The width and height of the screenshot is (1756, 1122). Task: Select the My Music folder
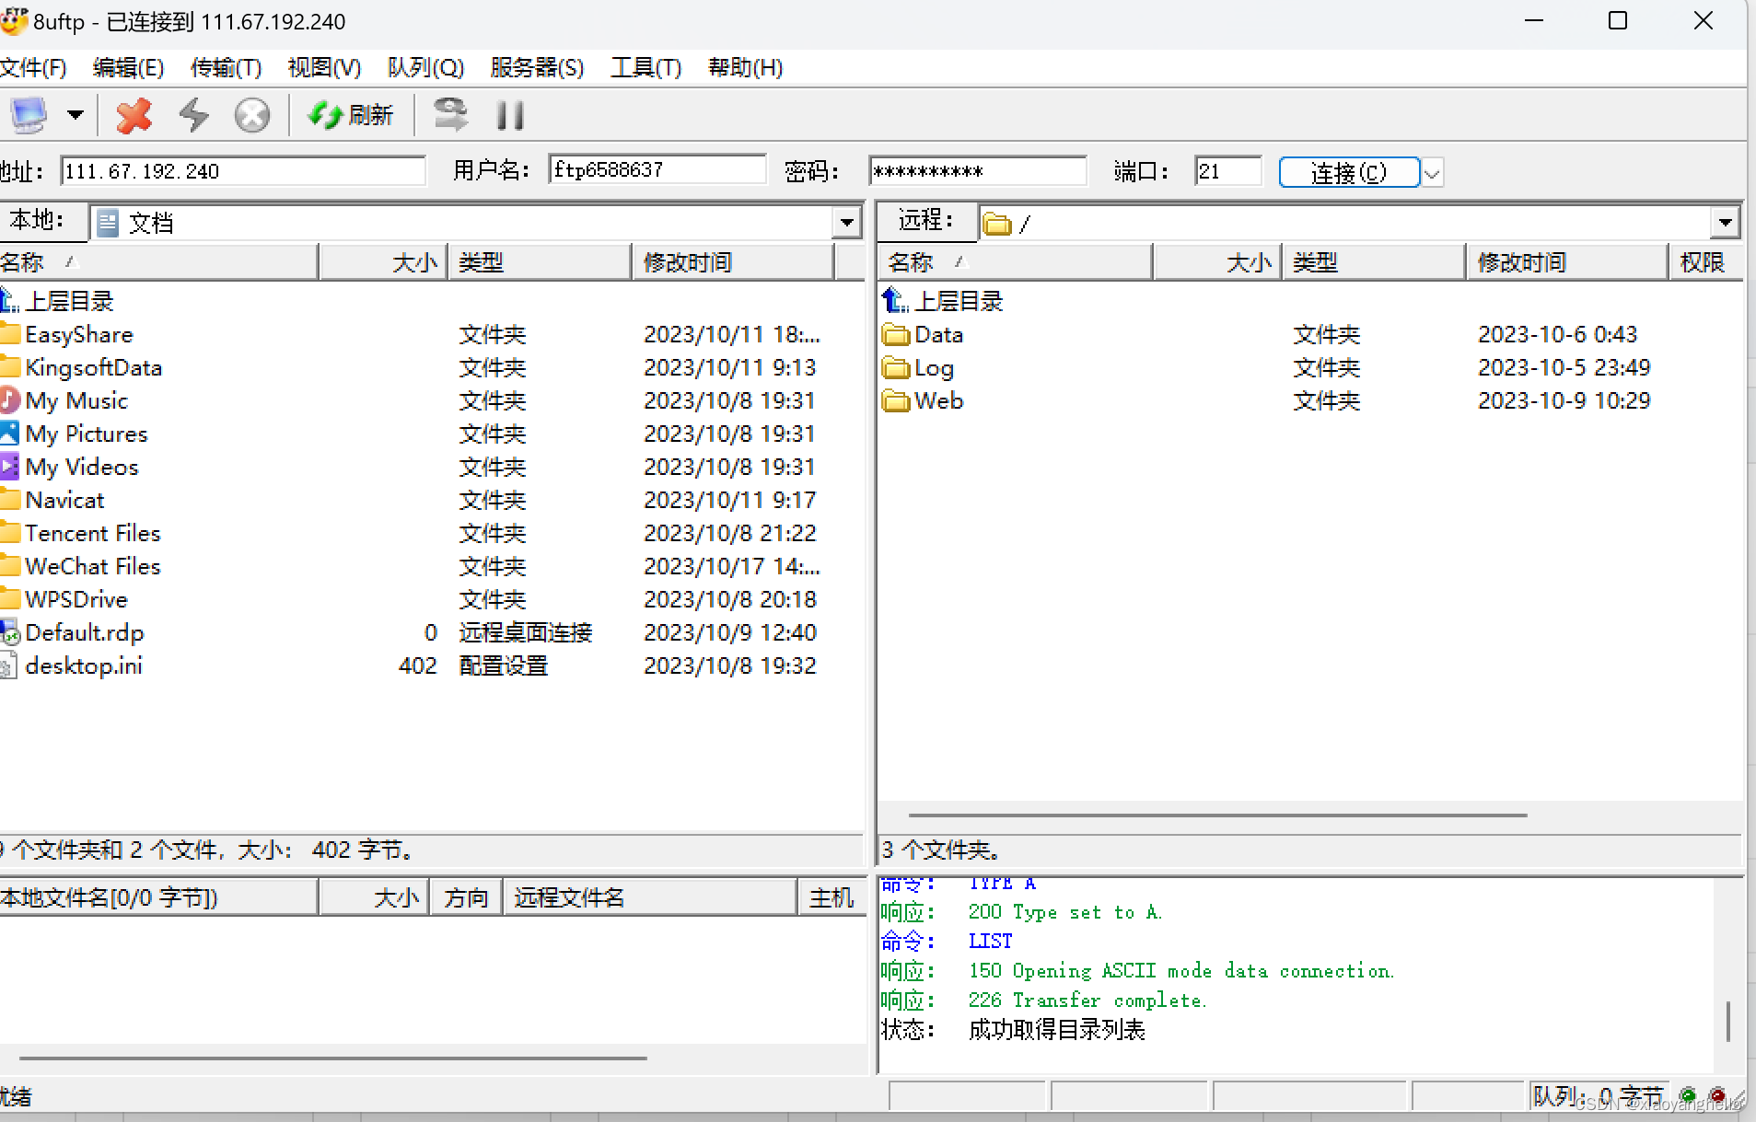pos(64,400)
